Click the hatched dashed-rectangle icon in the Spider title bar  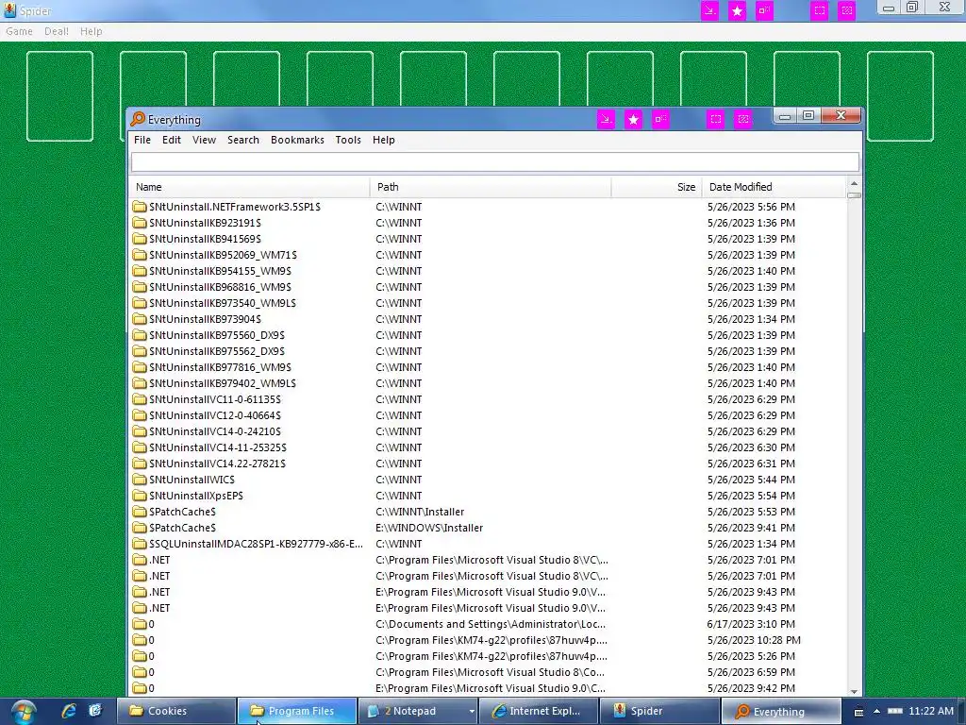(846, 10)
